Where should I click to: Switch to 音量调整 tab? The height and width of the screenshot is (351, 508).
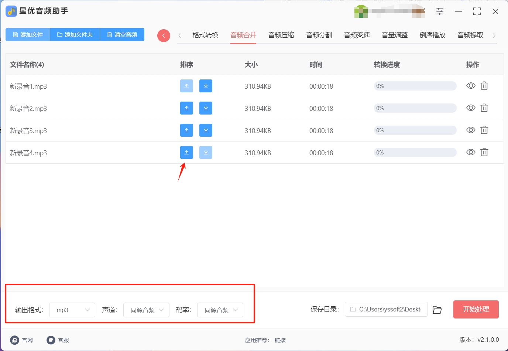[395, 35]
